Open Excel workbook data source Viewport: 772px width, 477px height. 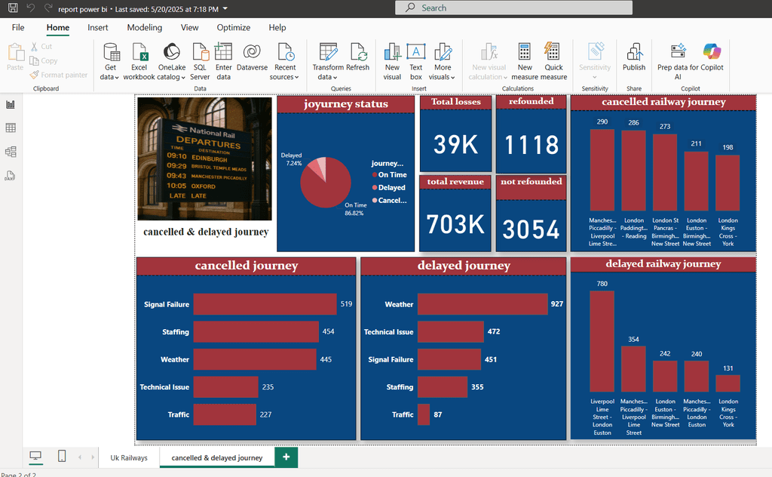(x=139, y=61)
